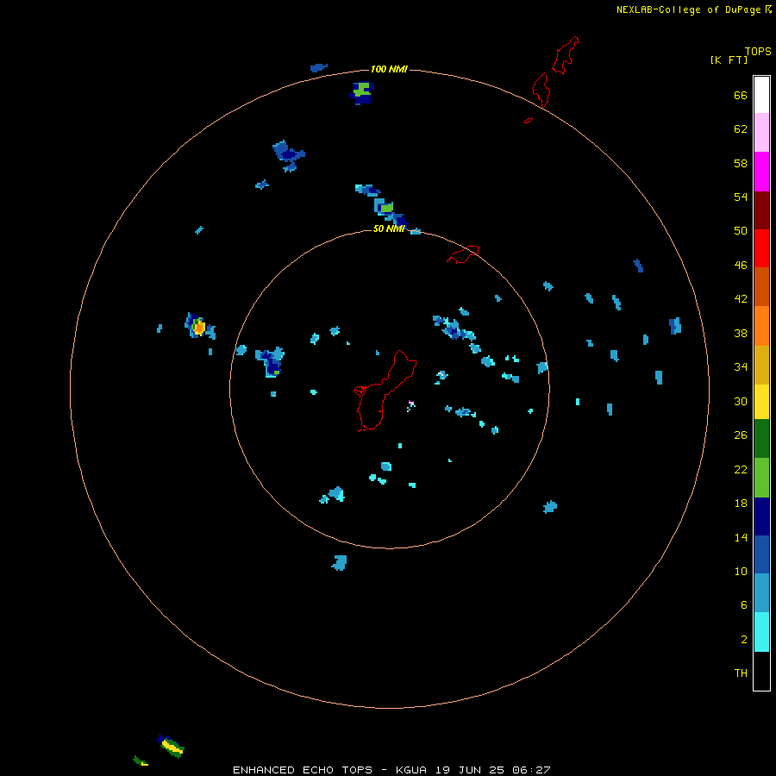
Task: Click the yellow 30 legend swatch
Action: click(x=761, y=401)
